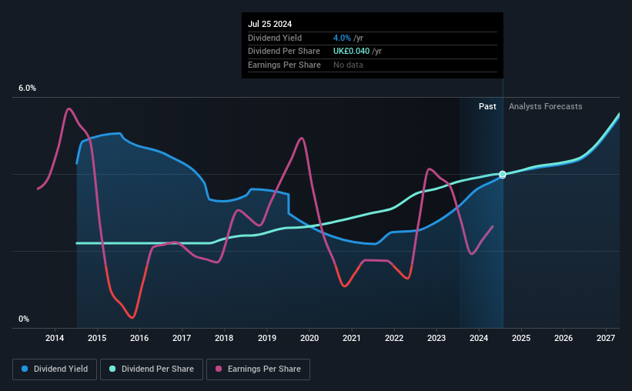
Task: Click the 2025 x-axis label
Action: 521,338
